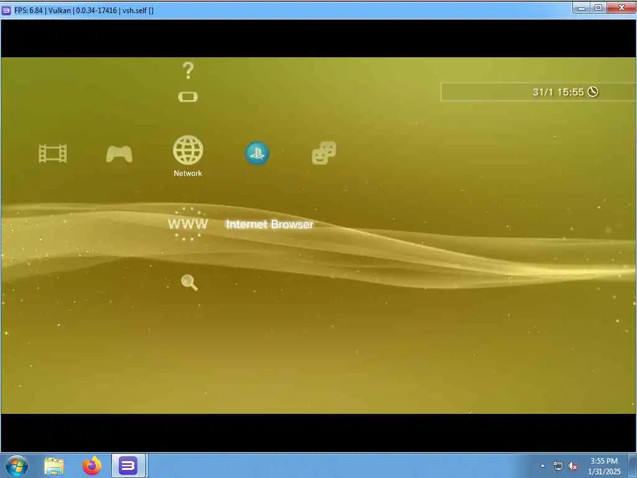637x478 pixels.
Task: Click the Network category label
Action: (188, 173)
